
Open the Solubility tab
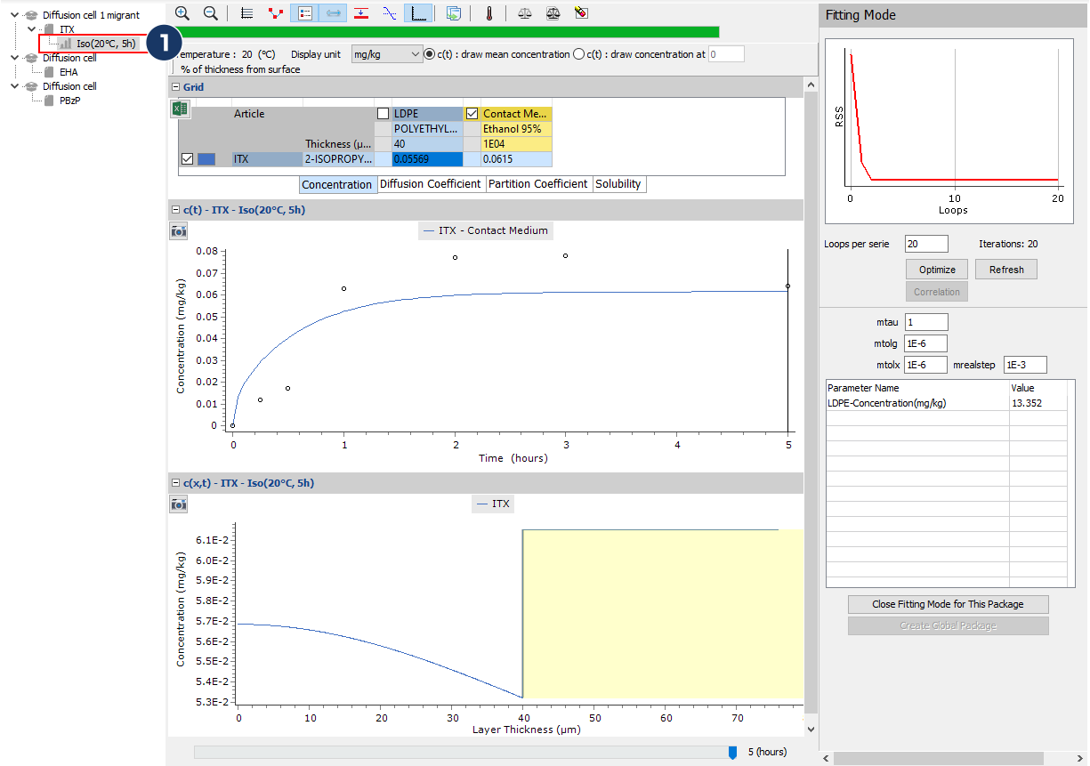[618, 184]
